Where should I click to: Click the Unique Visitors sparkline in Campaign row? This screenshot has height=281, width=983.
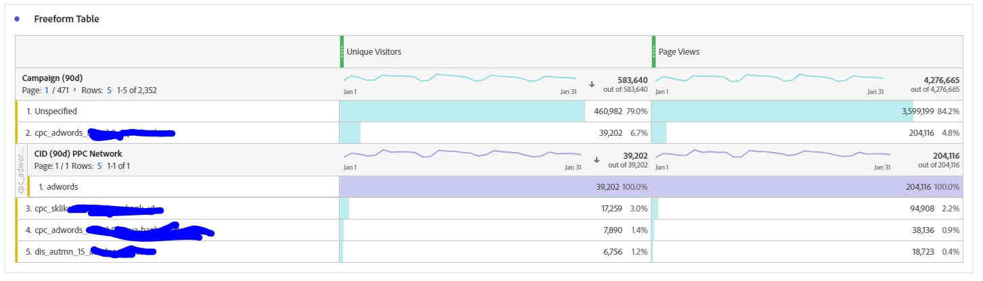pyautogui.click(x=460, y=78)
